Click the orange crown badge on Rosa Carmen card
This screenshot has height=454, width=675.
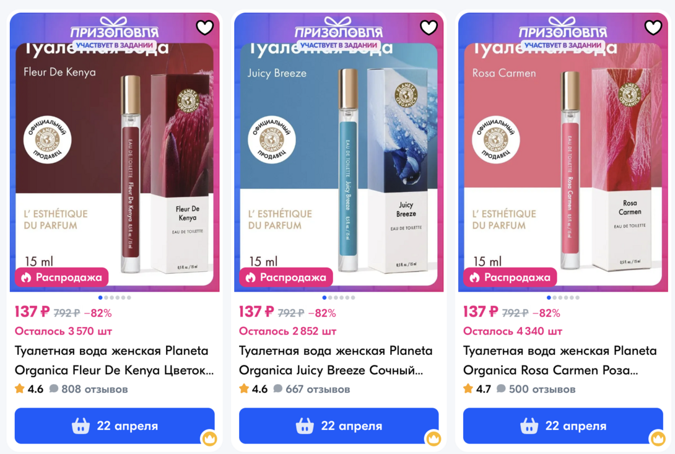coord(658,439)
